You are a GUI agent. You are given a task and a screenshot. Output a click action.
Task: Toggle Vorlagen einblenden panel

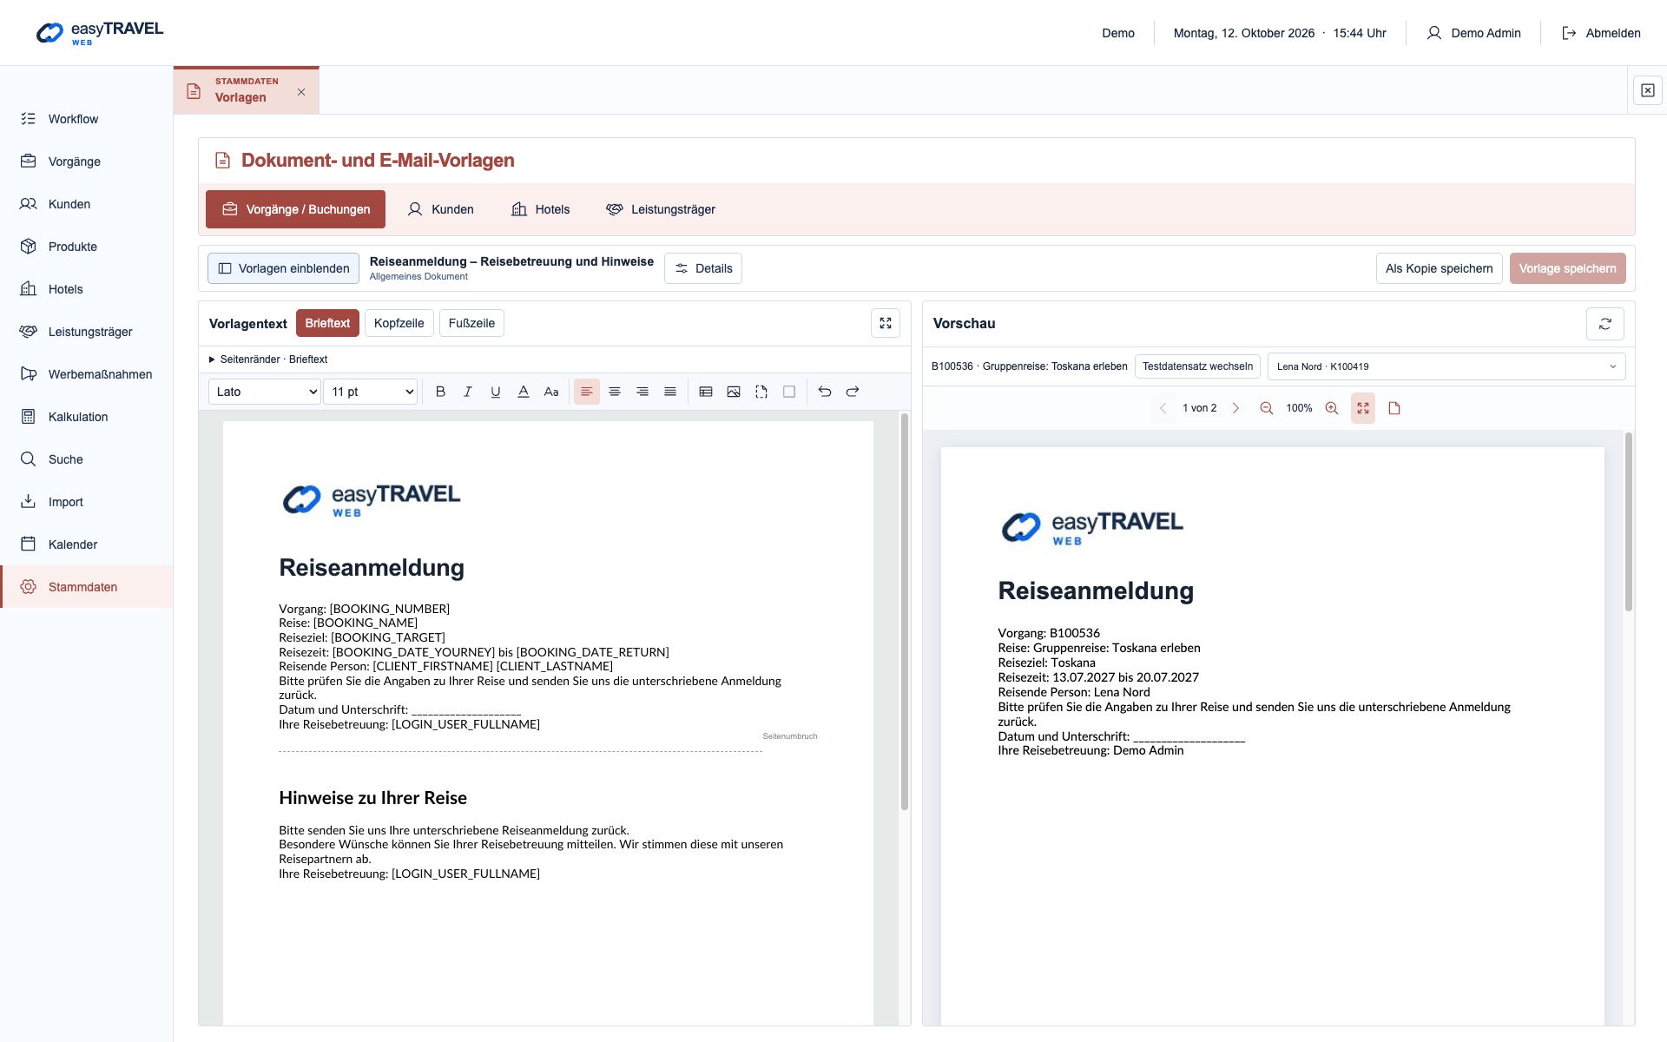click(283, 268)
